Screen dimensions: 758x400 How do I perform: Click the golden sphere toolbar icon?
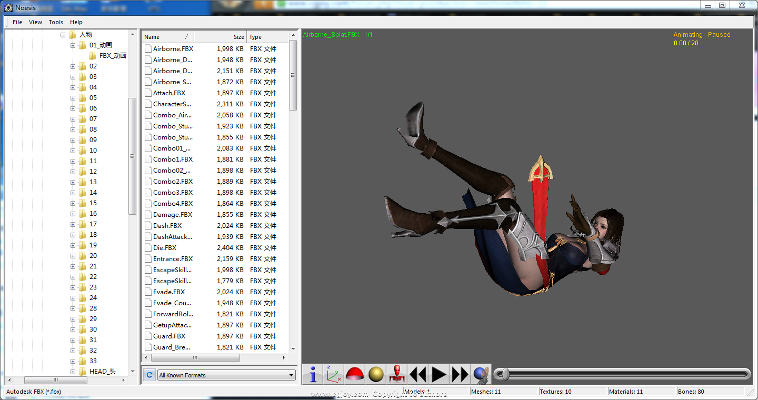tap(376, 375)
